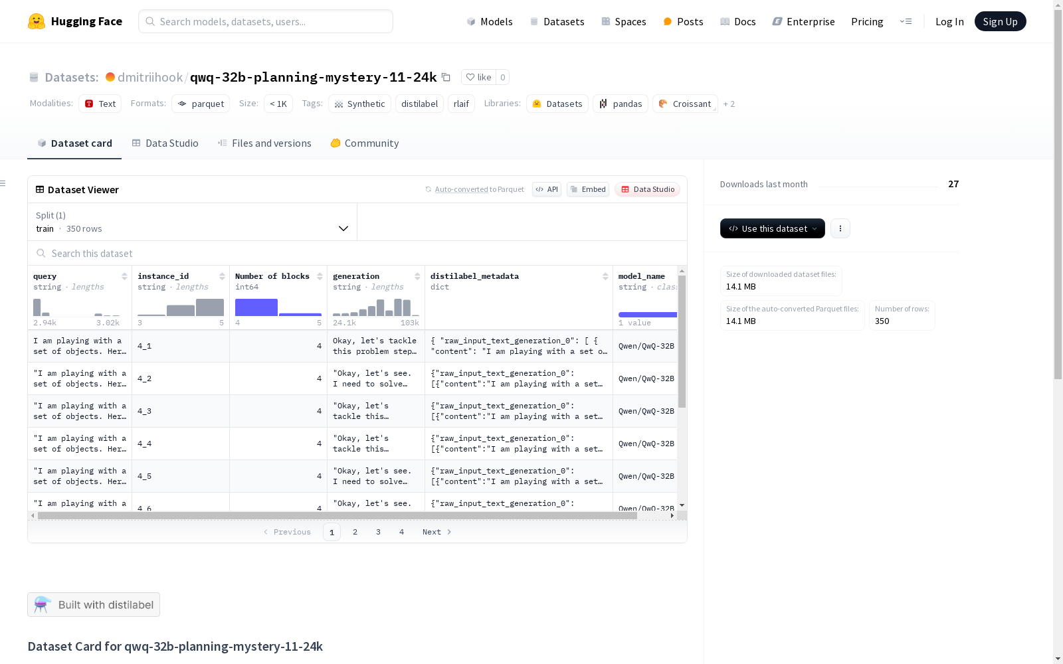
Task: Open the more navigation menu icon
Action: point(906,21)
